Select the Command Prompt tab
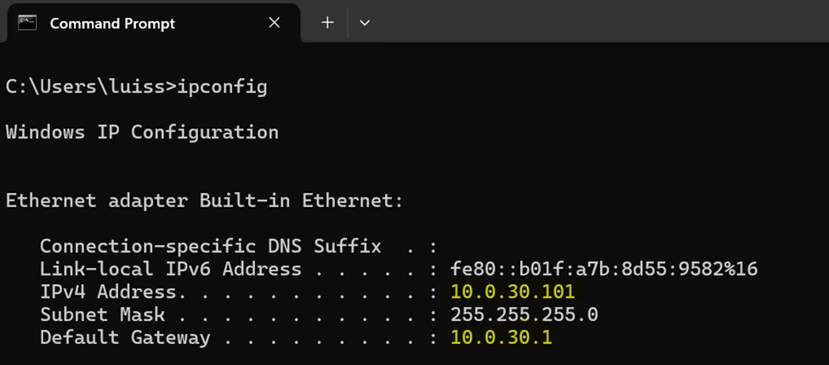The image size is (829, 365). pyautogui.click(x=150, y=23)
